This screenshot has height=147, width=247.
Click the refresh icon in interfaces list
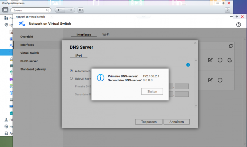pyautogui.click(x=231, y=46)
